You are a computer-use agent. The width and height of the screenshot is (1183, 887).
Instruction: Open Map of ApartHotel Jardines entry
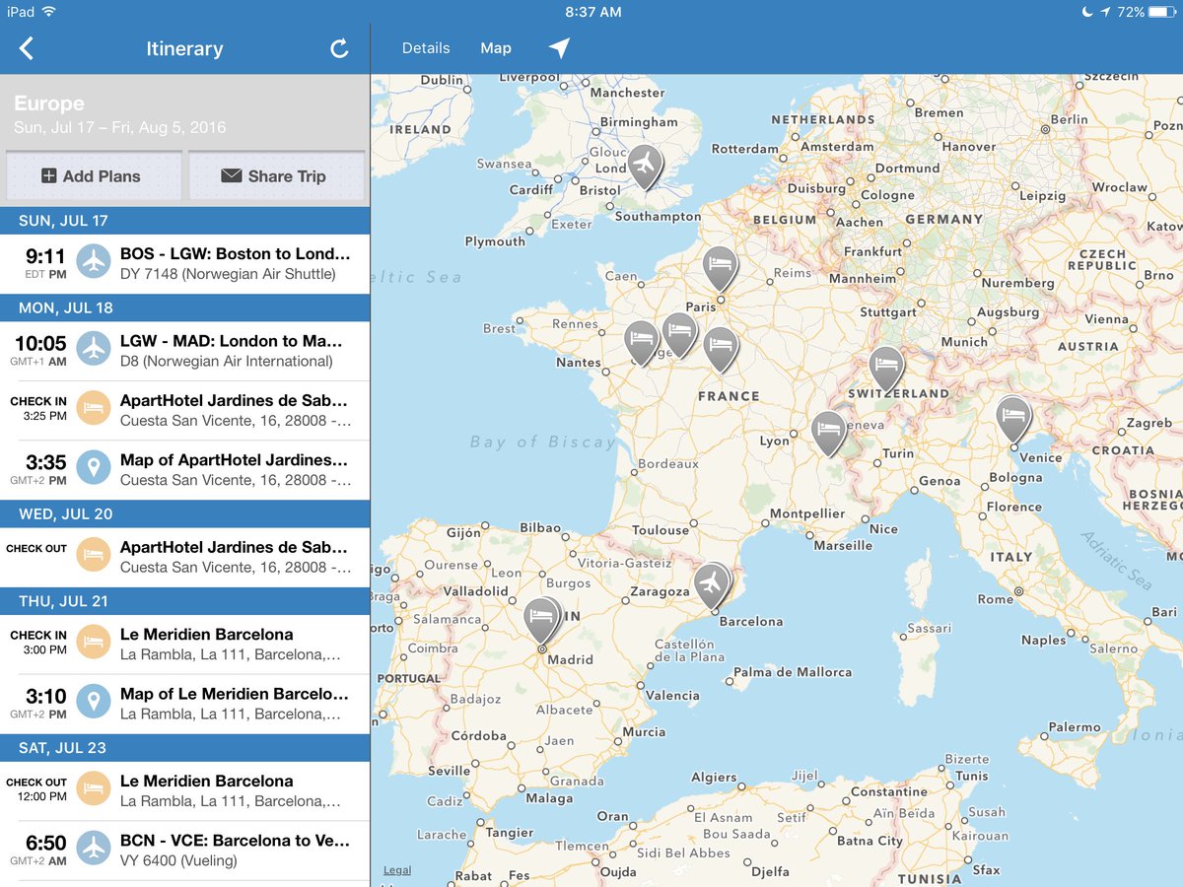(184, 469)
